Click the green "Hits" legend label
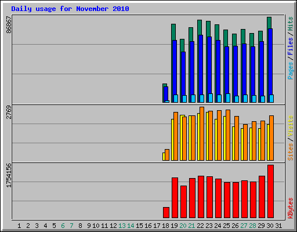The image size is (297, 232). click(x=290, y=24)
